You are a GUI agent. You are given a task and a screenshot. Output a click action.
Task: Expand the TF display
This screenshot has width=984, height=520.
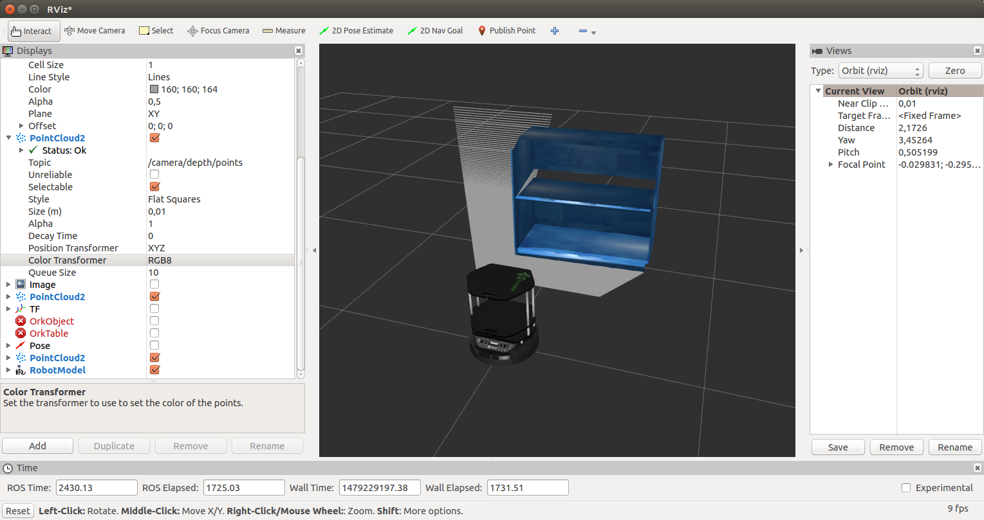tap(8, 309)
